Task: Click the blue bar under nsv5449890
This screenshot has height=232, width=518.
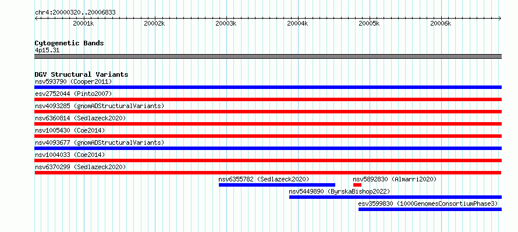Action: coord(395,197)
